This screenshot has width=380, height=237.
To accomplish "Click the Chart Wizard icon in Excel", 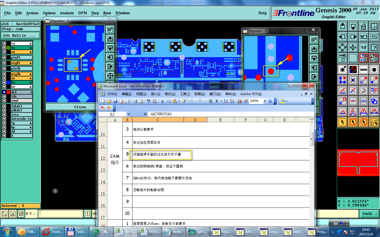I will (x=240, y=101).
